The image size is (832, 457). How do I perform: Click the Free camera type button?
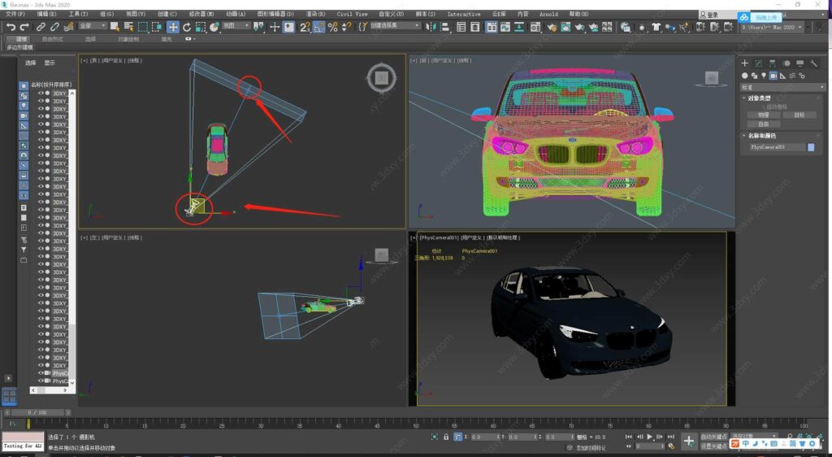click(763, 124)
